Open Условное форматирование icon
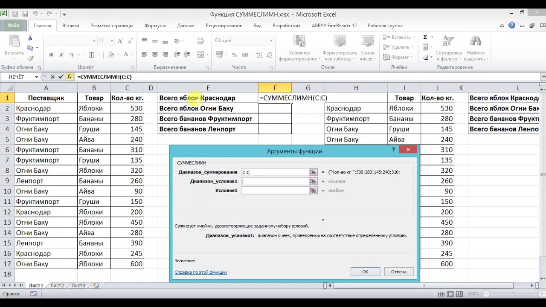Viewport: 546px width, 307px height. tap(299, 41)
